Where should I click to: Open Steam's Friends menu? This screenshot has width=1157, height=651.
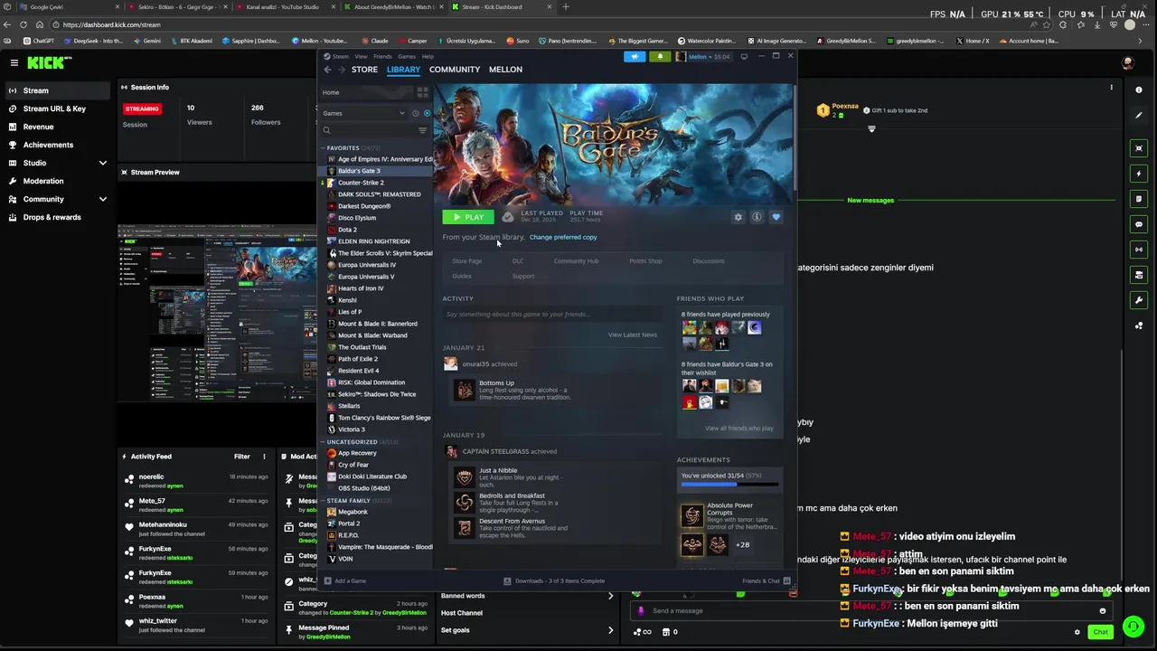(x=382, y=56)
